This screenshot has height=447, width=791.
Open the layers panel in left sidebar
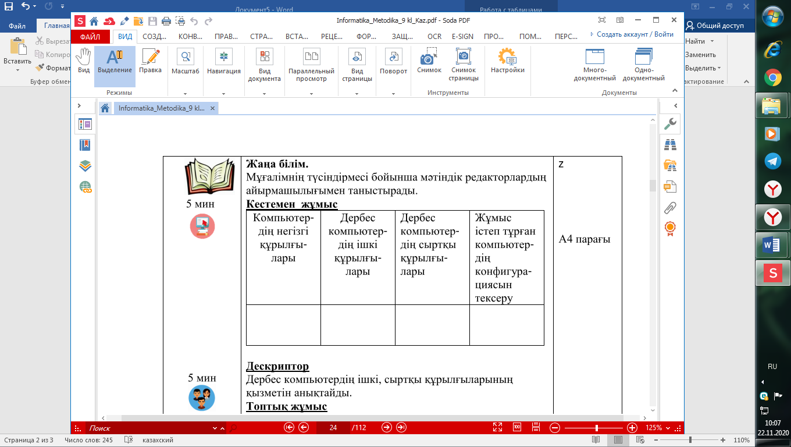[85, 166]
